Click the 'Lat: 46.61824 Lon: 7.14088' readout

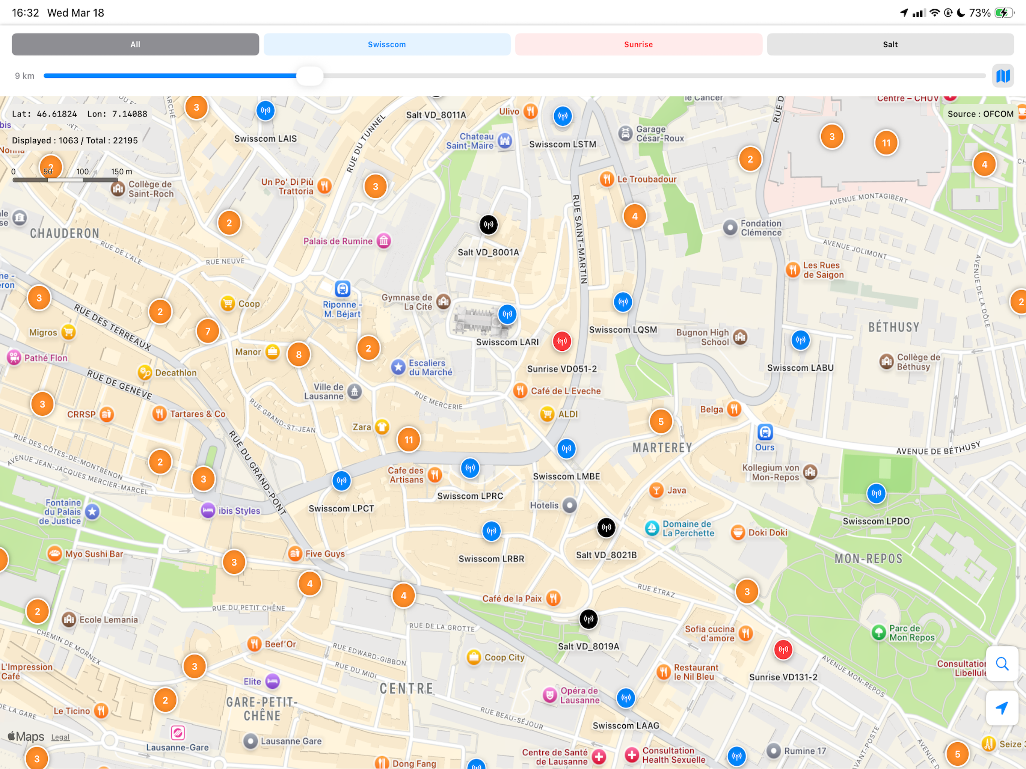coord(79,114)
